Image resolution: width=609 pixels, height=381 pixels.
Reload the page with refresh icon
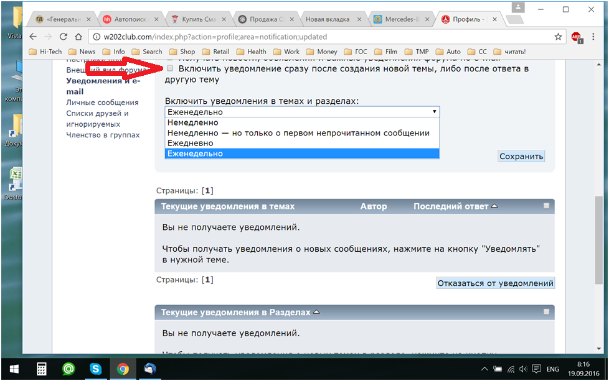click(x=64, y=37)
